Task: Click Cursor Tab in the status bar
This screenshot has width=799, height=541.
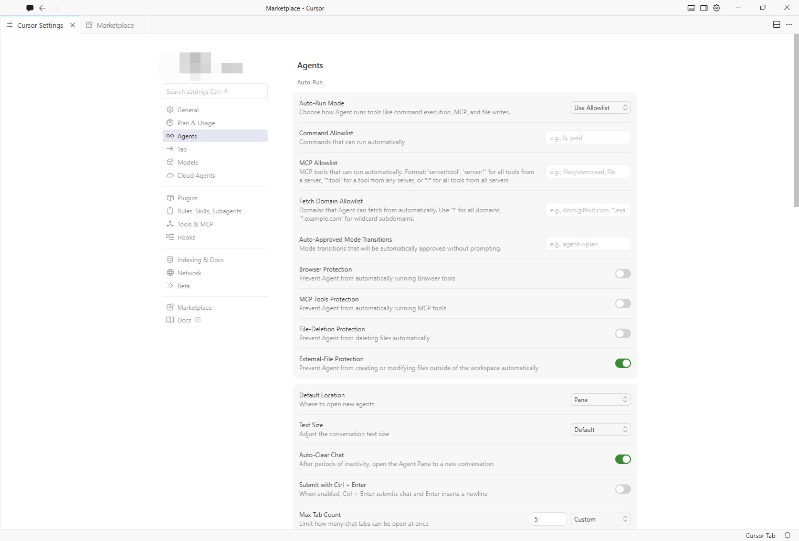Action: coord(760,535)
